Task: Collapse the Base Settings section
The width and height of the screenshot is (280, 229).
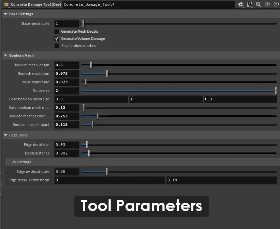Action: click(x=5, y=14)
